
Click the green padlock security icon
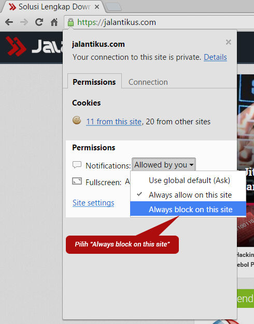pos(70,22)
